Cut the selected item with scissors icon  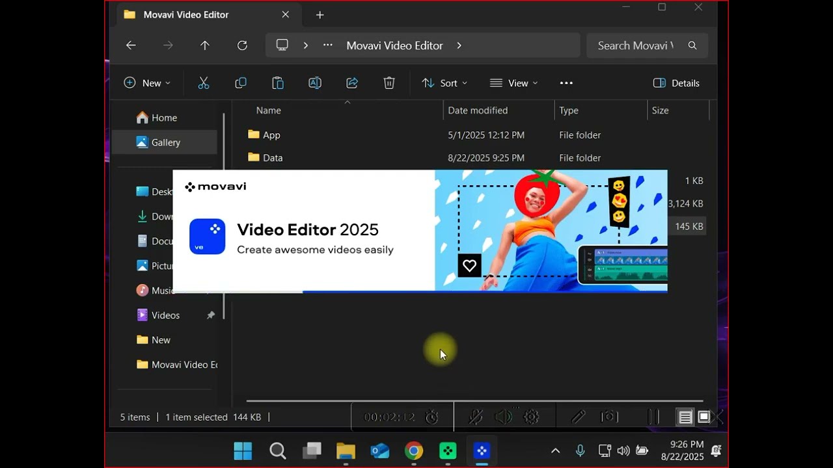204,83
